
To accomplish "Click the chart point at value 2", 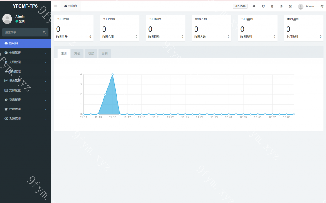I will coord(105,94).
